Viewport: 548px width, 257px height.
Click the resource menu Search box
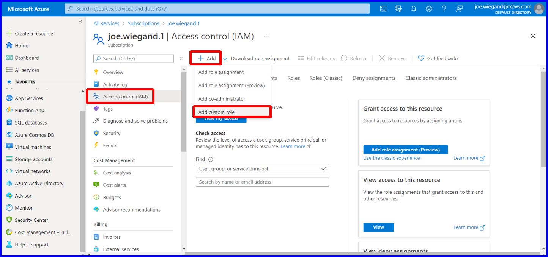tap(134, 59)
